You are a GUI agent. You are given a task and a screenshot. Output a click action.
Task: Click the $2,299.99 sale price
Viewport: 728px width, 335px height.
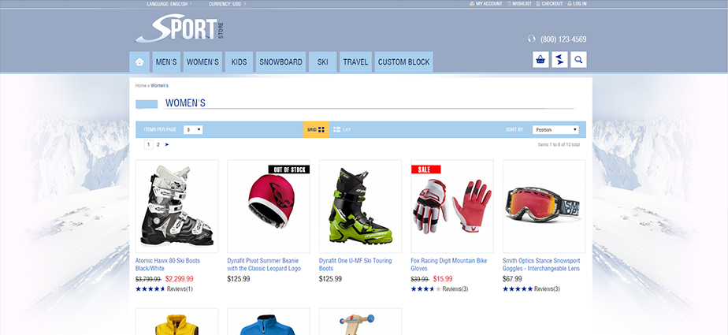tap(179, 279)
